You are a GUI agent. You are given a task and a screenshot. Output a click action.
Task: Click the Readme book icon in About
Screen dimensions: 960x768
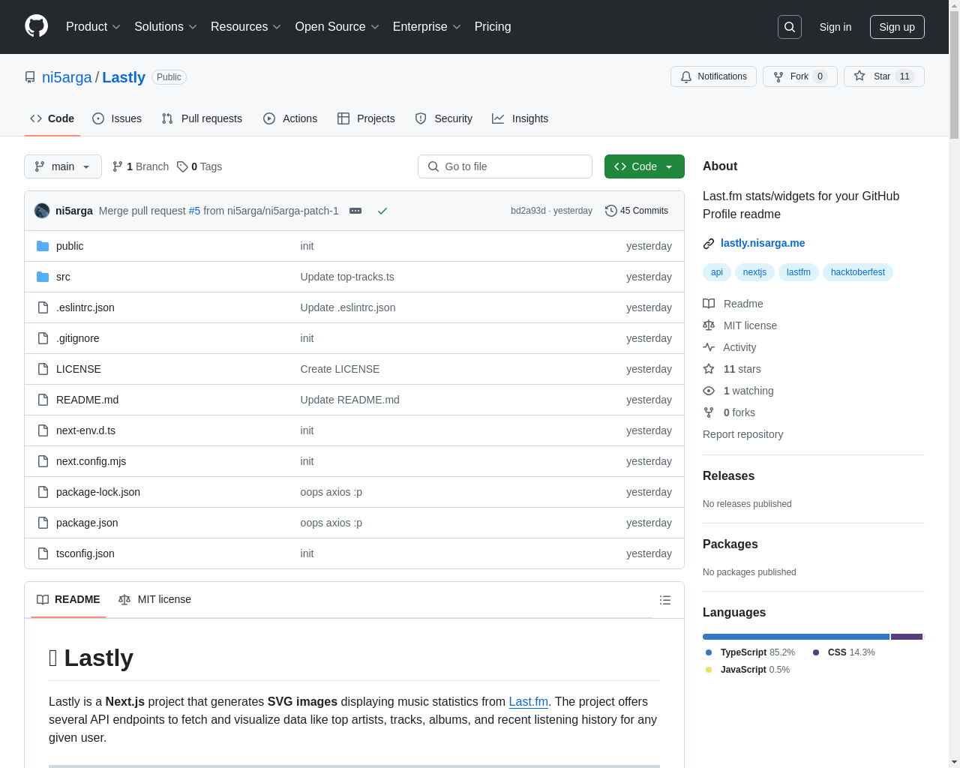click(x=709, y=304)
